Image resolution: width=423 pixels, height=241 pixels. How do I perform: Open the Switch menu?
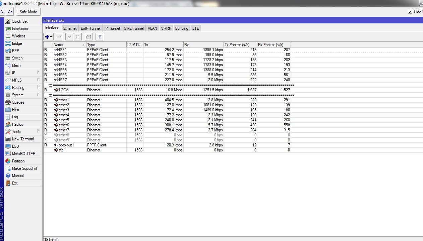point(23,58)
